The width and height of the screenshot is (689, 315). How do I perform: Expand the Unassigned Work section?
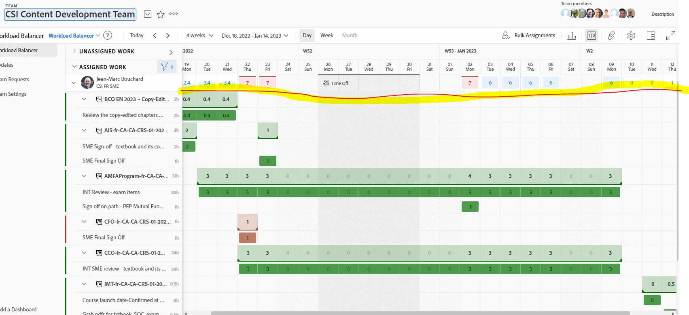tap(74, 51)
